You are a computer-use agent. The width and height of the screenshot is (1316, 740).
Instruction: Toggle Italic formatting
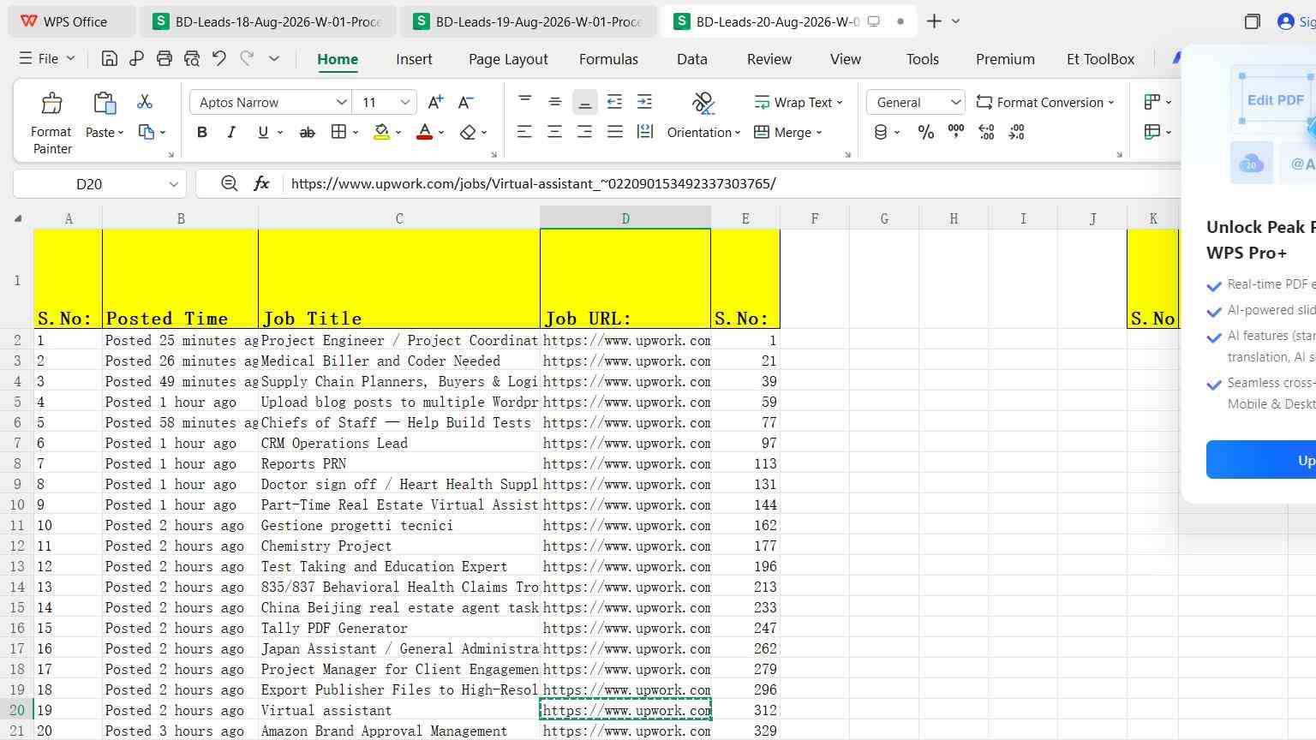pyautogui.click(x=231, y=132)
